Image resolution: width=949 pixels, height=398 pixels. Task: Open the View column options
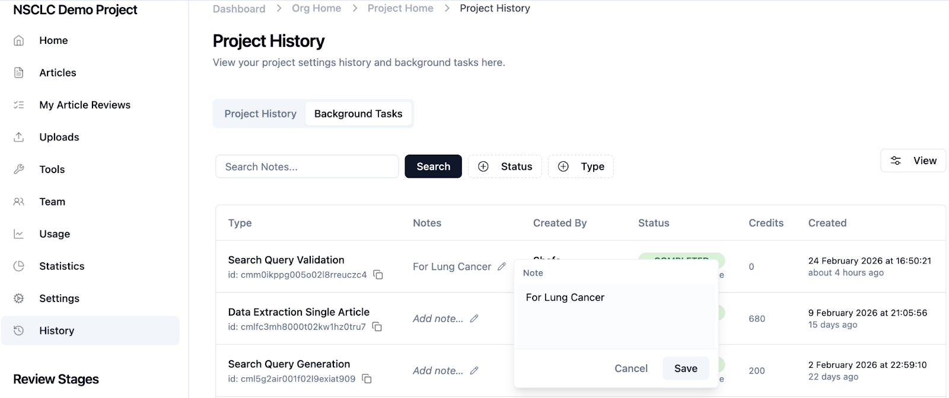913,161
